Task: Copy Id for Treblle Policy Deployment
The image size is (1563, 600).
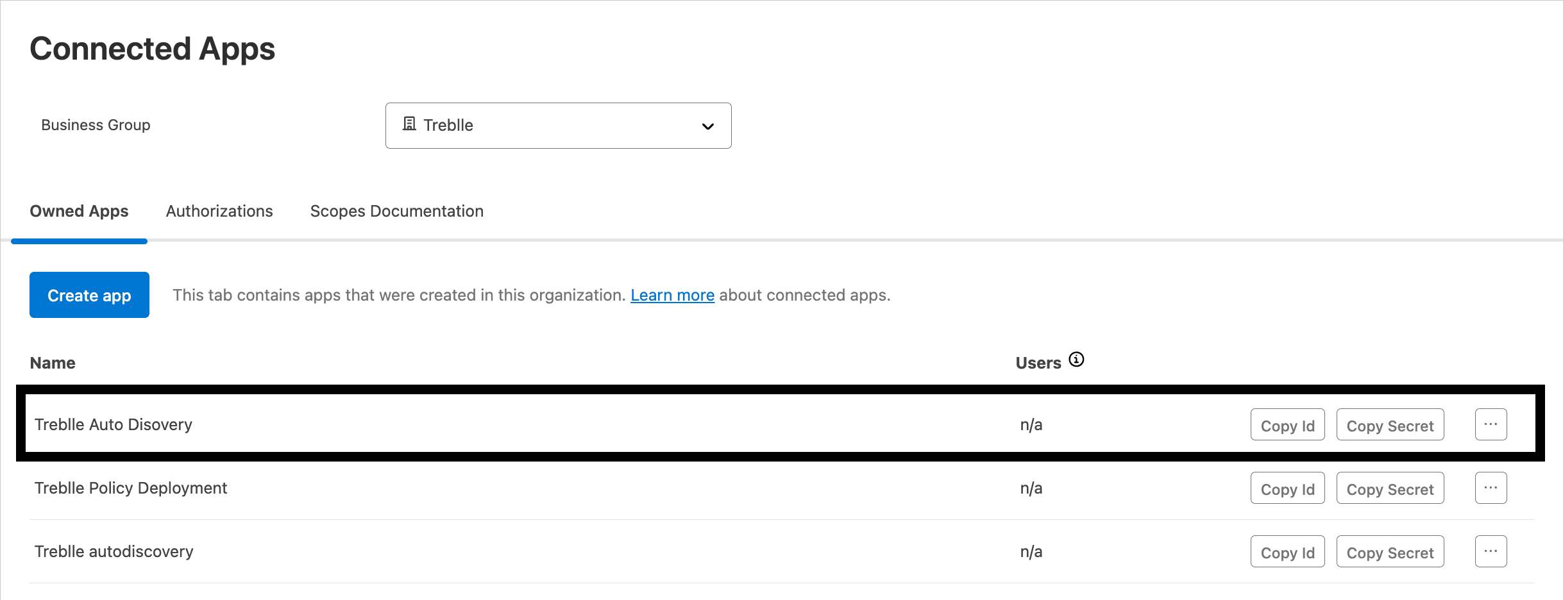Action: point(1287,488)
